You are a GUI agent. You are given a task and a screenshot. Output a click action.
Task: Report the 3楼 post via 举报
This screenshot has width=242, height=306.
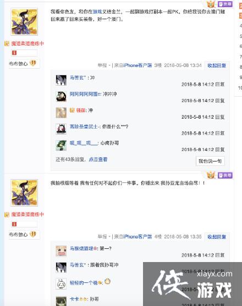pos(102,65)
